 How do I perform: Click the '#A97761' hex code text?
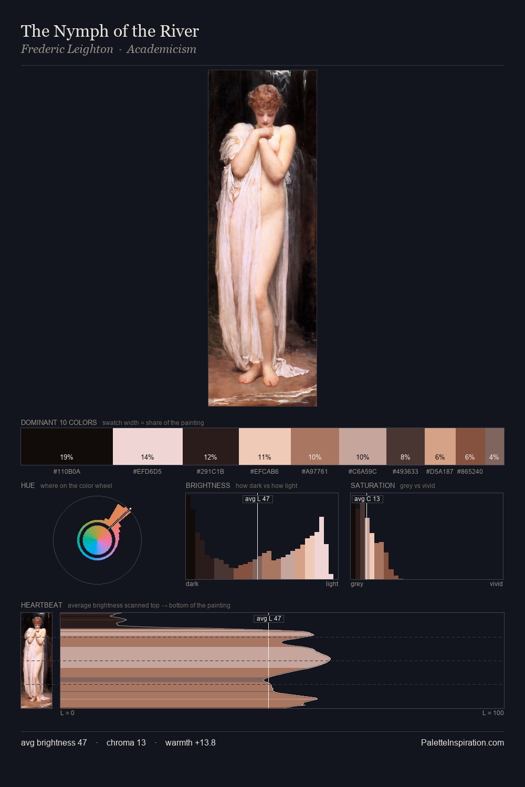[315, 472]
